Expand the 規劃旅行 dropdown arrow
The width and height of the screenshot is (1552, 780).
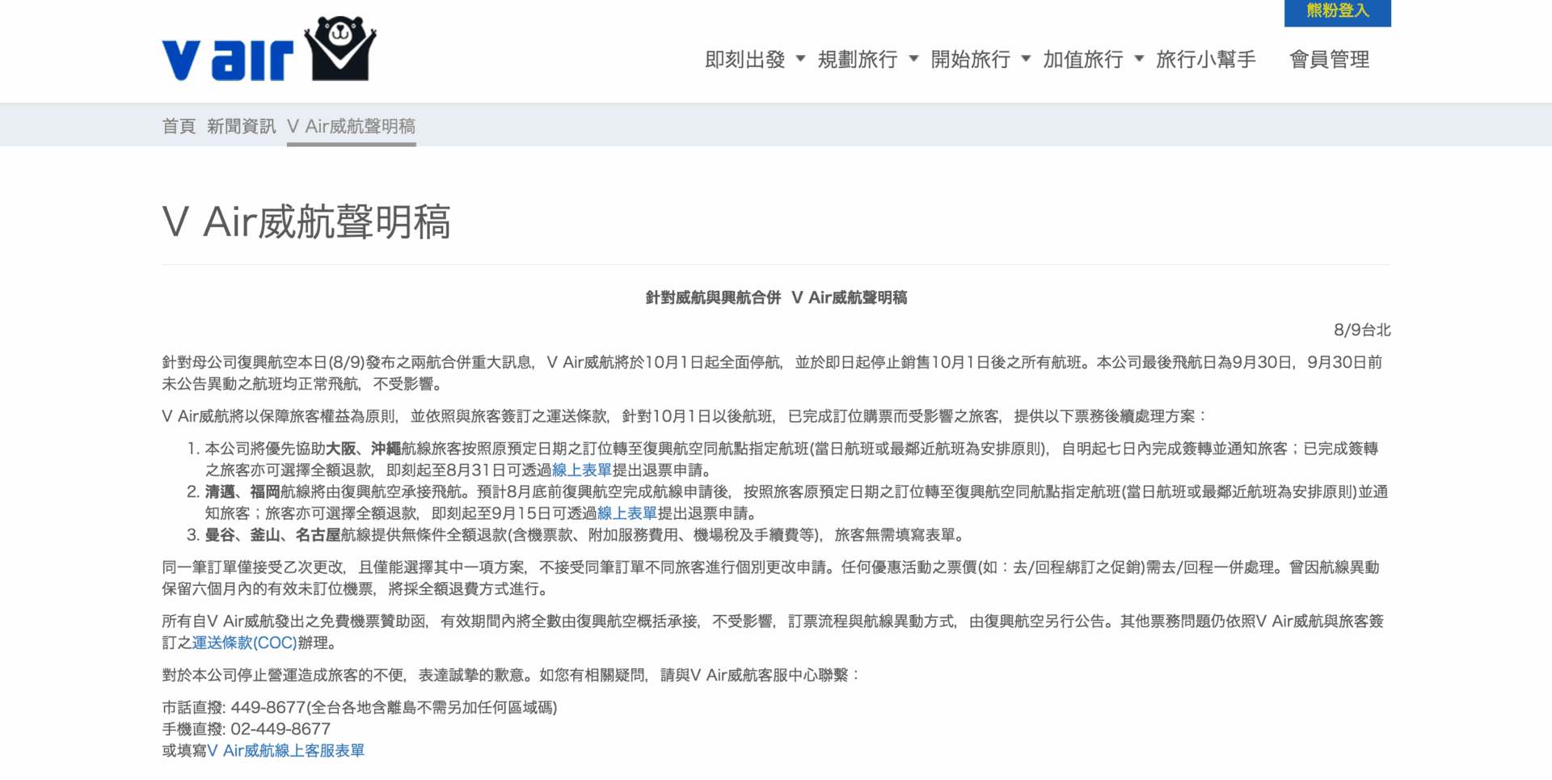point(913,59)
